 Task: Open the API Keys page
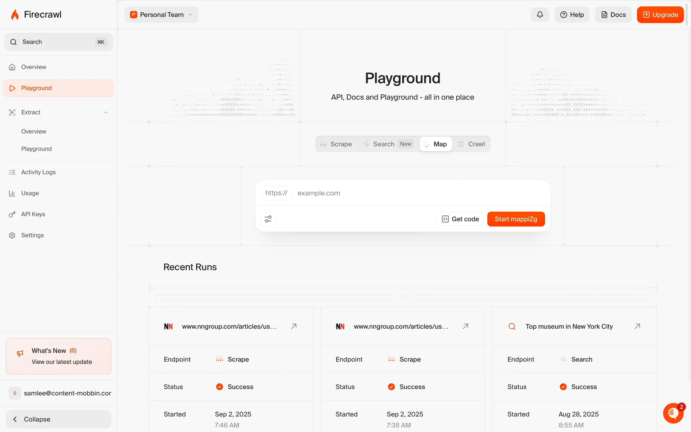click(33, 214)
